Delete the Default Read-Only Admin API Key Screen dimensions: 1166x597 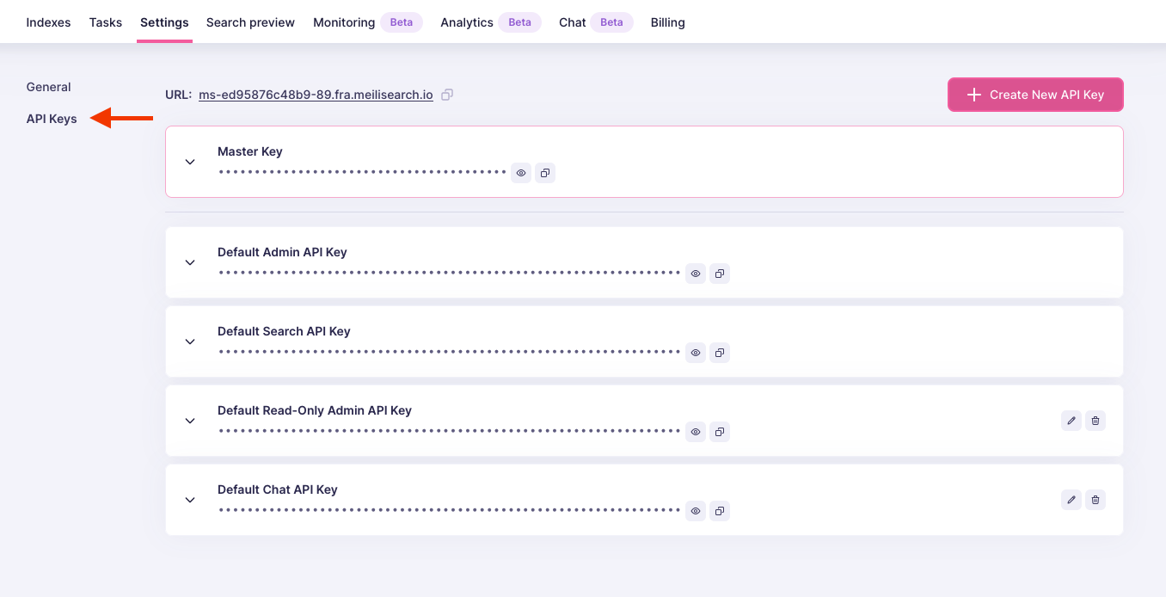1095,421
